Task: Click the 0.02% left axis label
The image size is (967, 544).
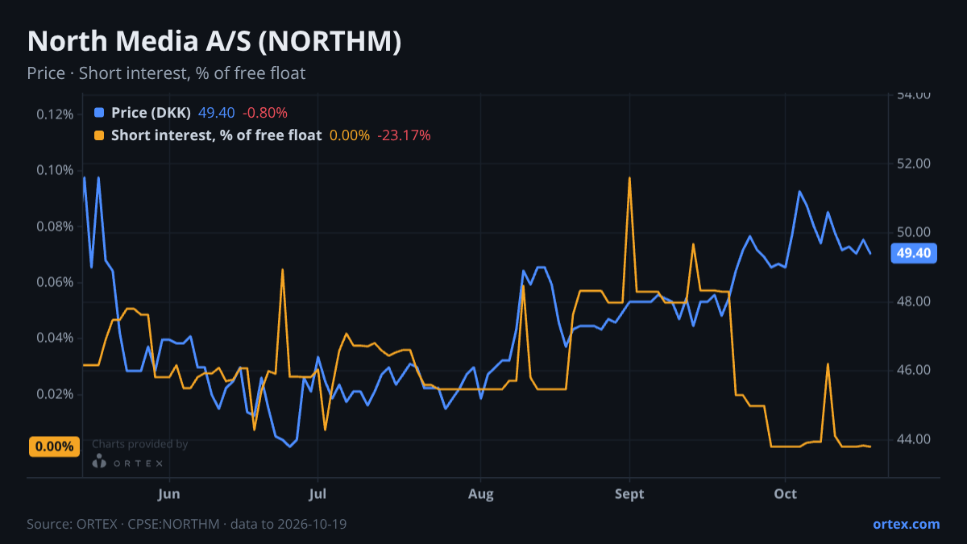Action: 55,394
